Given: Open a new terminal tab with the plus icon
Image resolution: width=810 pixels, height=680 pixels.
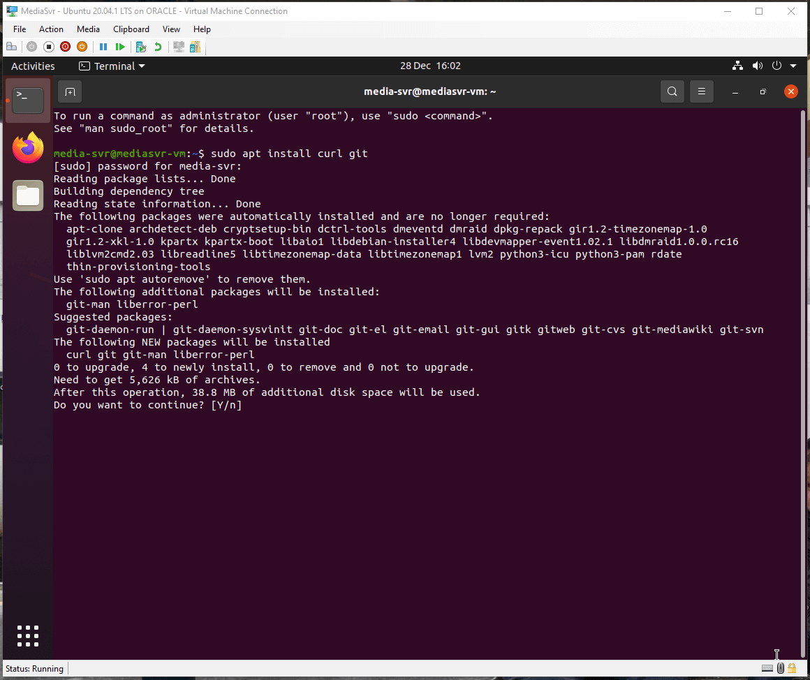Looking at the screenshot, I should (x=70, y=92).
